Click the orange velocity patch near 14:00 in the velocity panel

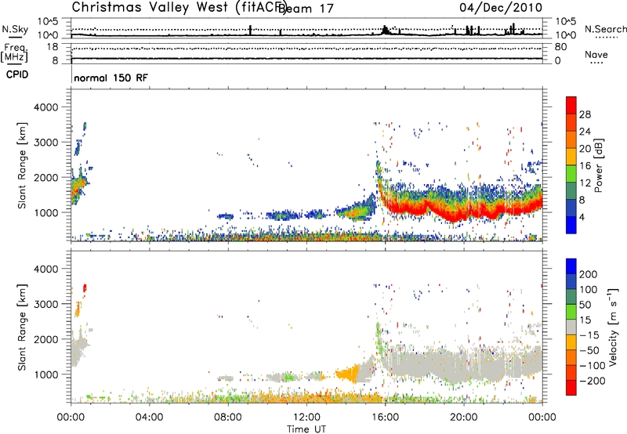pyautogui.click(x=347, y=374)
